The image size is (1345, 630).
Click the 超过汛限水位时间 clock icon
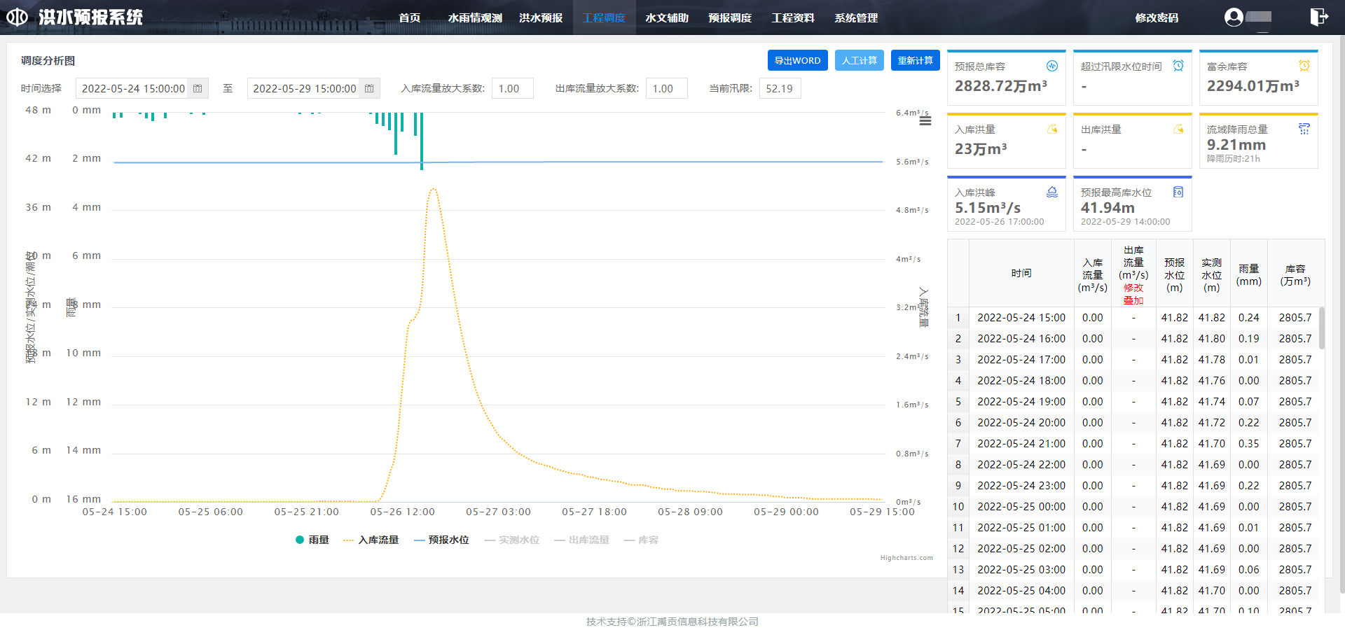point(1178,66)
